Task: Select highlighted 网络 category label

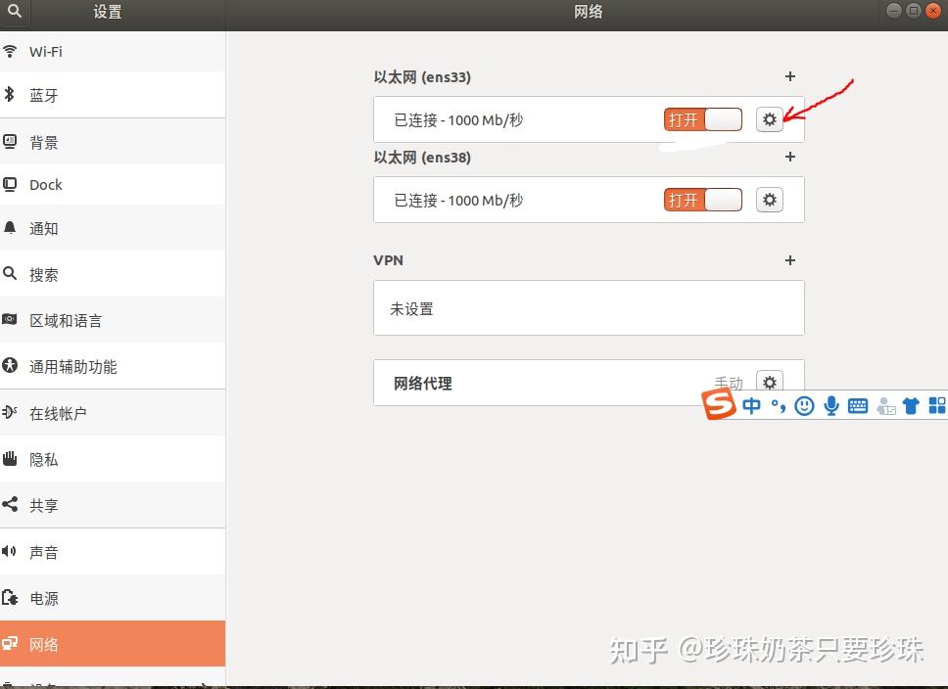Action: [43, 644]
